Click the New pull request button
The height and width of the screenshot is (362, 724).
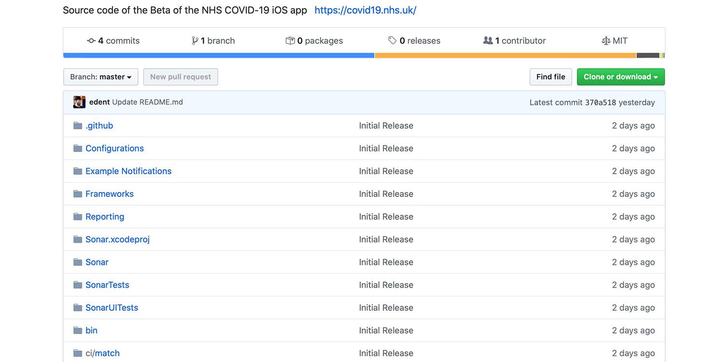(x=181, y=77)
